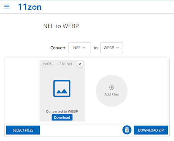
Task: Click the NEF to WEBP page heading
Action: (x=61, y=26)
